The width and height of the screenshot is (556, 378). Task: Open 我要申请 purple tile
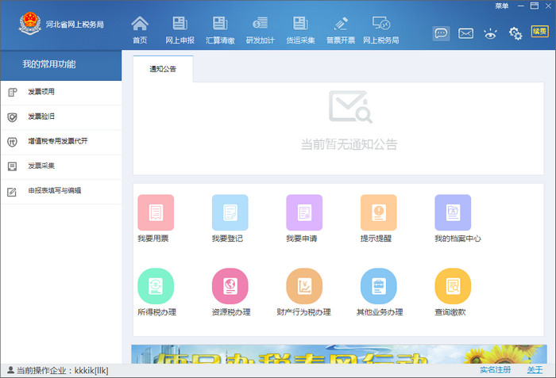[x=304, y=212]
